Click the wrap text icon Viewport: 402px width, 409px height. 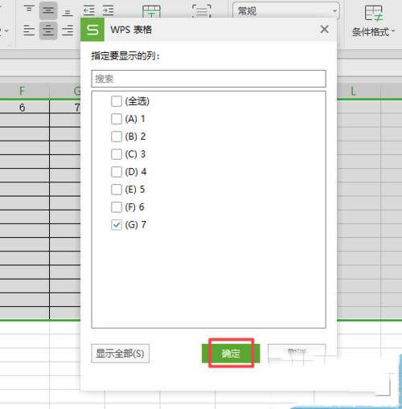(202, 10)
